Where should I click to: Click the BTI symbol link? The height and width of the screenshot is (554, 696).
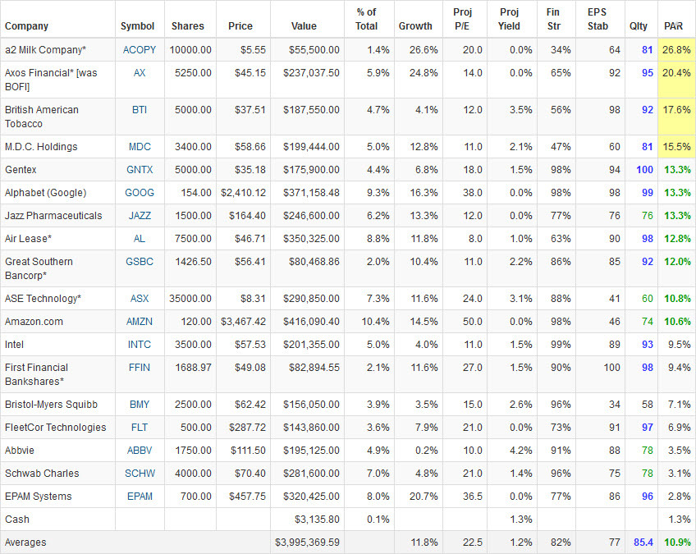tap(140, 110)
